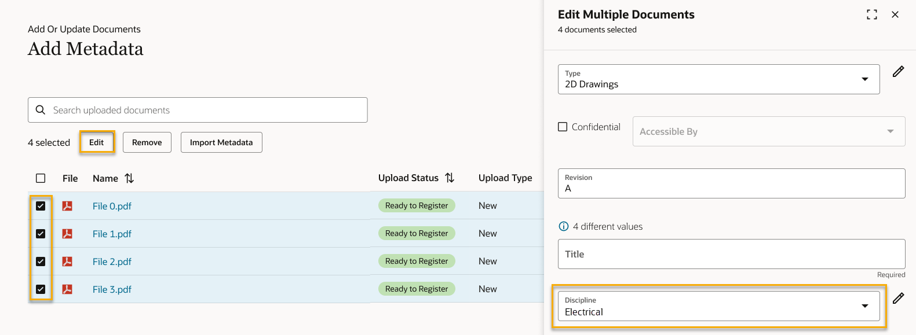Sort by Name column arrows

click(x=129, y=178)
